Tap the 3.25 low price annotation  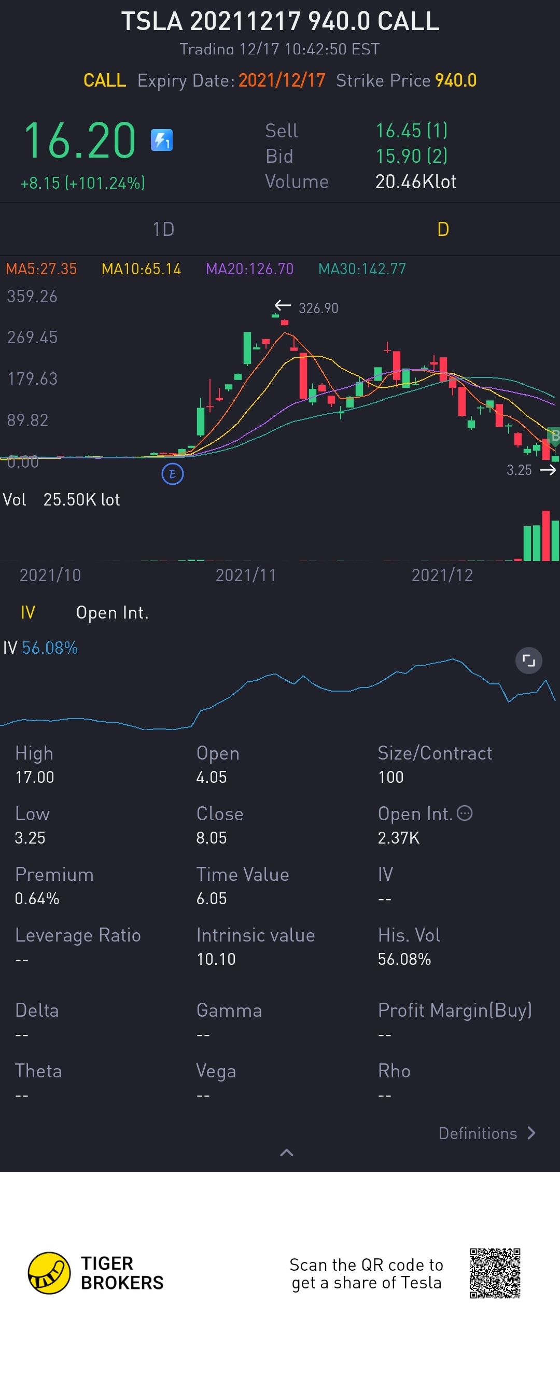coord(519,470)
